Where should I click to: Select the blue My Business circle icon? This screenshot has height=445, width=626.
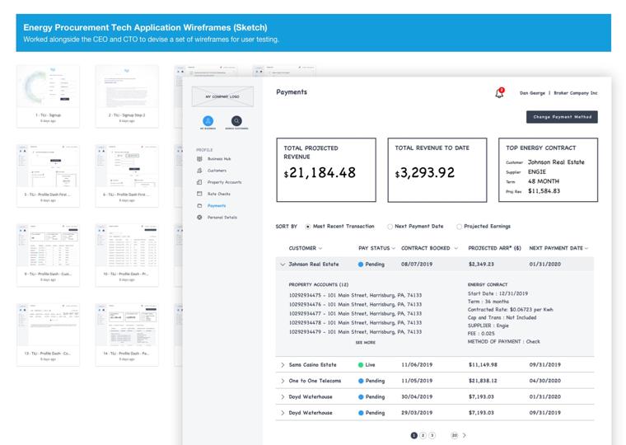[208, 120]
